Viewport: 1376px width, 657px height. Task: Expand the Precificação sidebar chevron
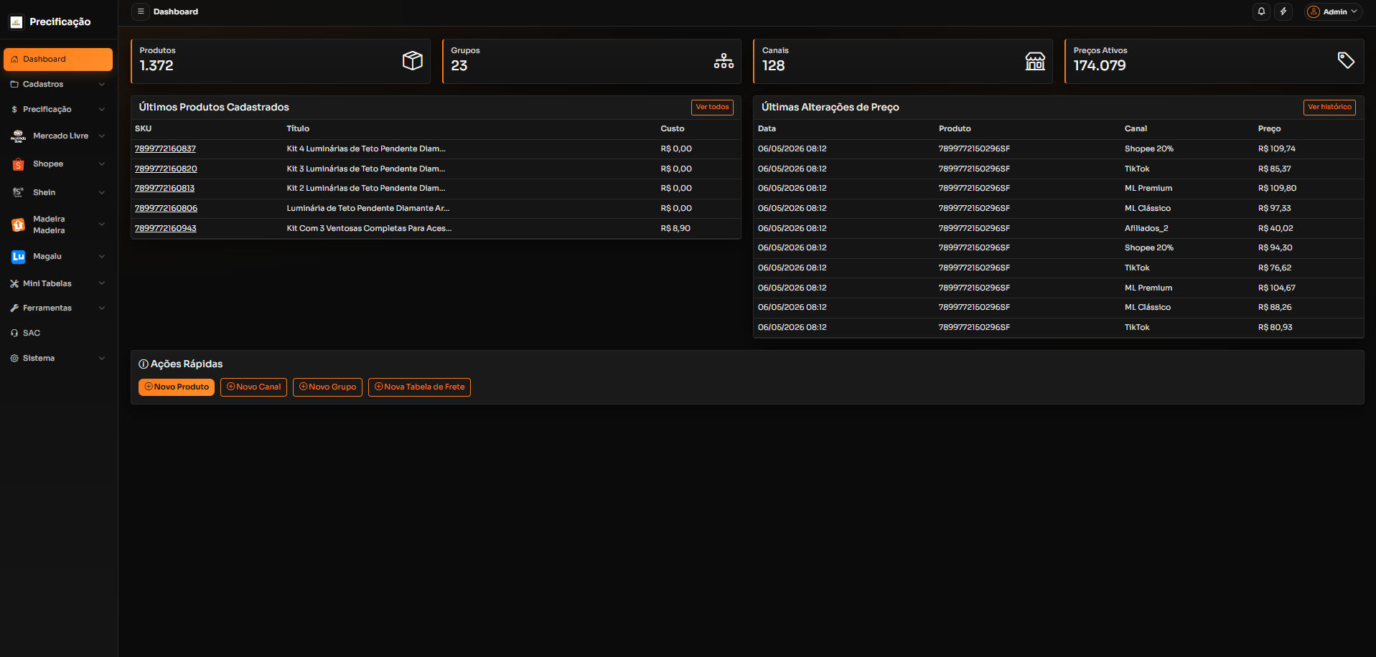pyautogui.click(x=102, y=110)
